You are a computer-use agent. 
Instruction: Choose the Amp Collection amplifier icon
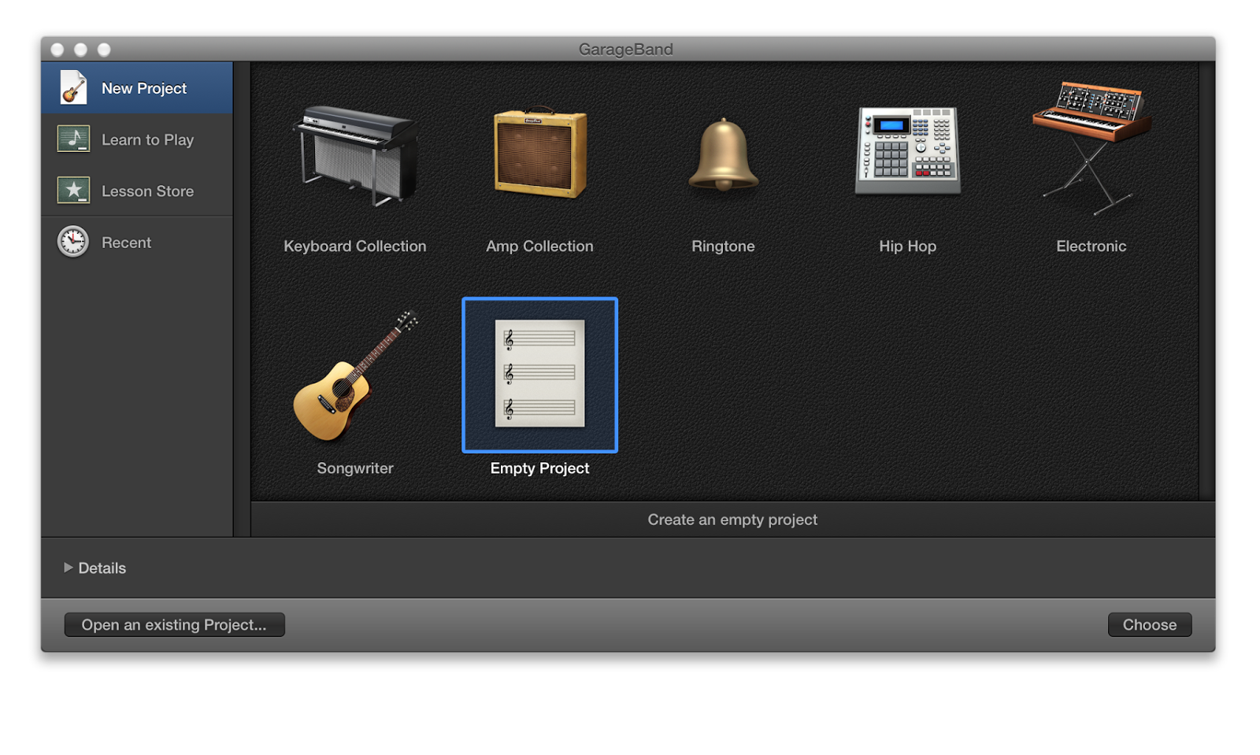[540, 153]
